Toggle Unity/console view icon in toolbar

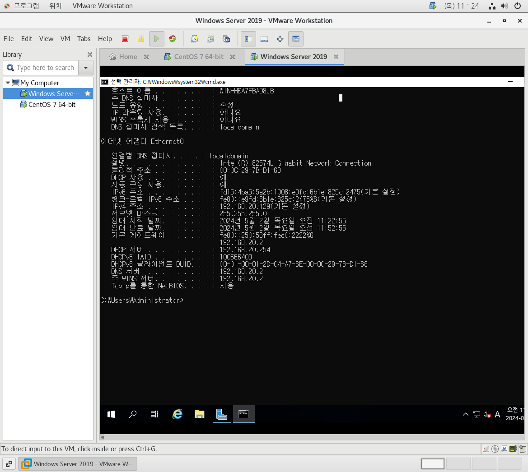(x=296, y=39)
